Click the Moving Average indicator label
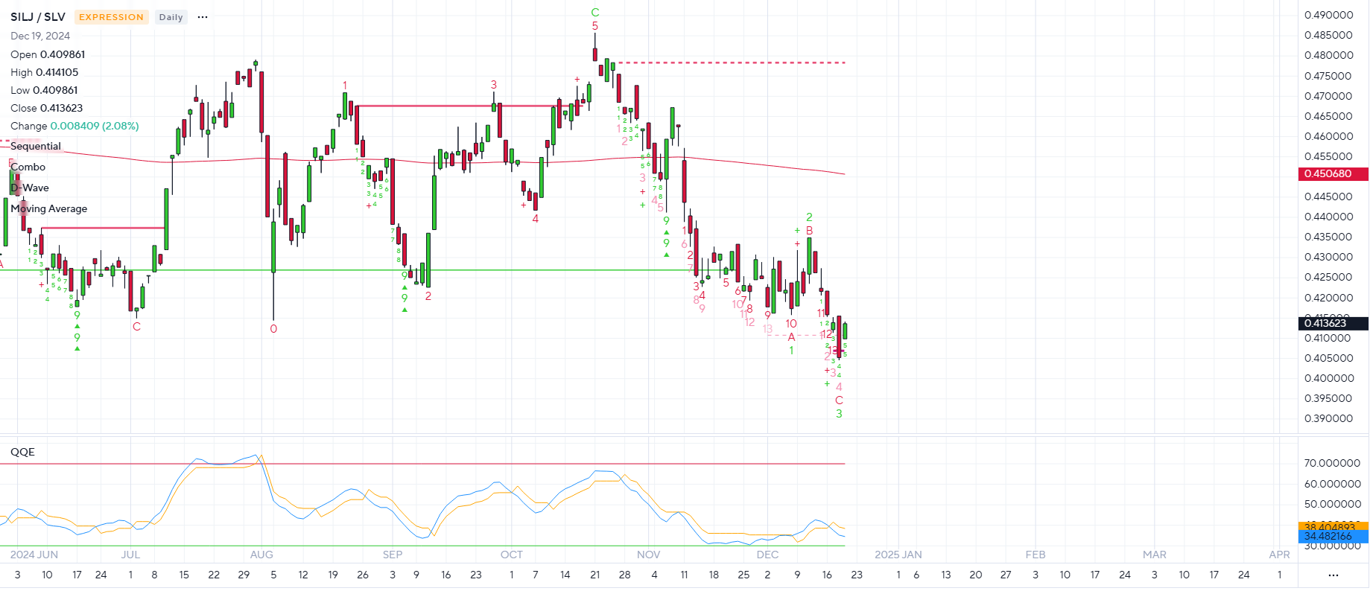 click(49, 209)
